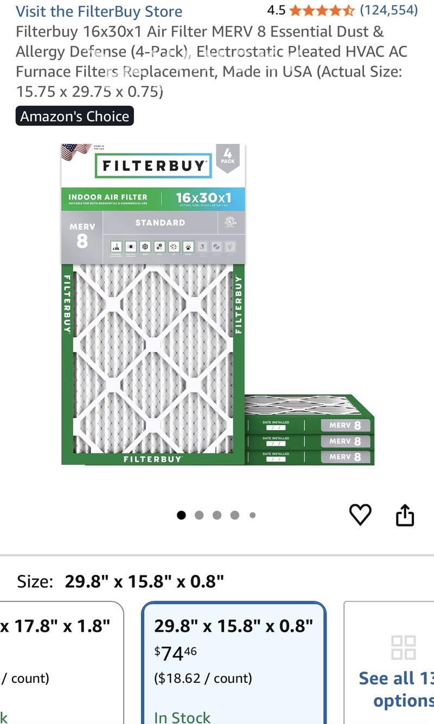
Task: Select fourth image carousel dot
Action: pos(234,515)
